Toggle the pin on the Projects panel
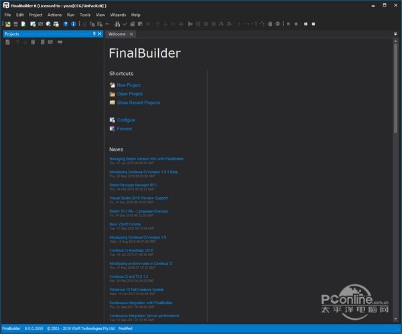This screenshot has width=402, height=334. tap(93, 34)
